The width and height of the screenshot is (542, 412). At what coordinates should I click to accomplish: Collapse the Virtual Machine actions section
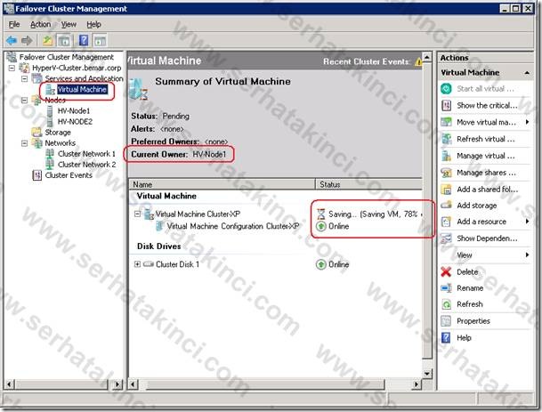click(527, 73)
